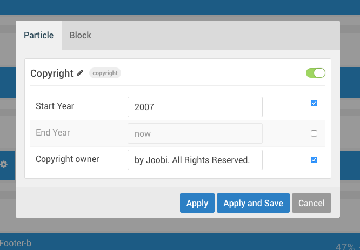The image size is (360, 250).
Task: Click the pencil icon to rename Copyright
Action: pos(80,73)
